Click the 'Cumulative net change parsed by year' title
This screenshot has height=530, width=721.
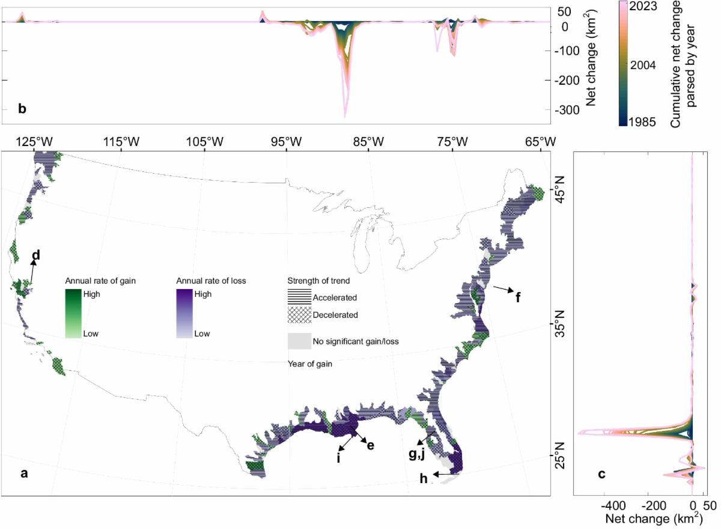coord(683,63)
